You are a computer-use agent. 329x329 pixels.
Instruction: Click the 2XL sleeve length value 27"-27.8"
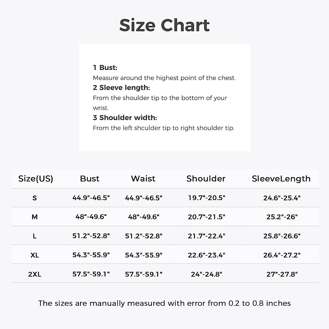282,274
